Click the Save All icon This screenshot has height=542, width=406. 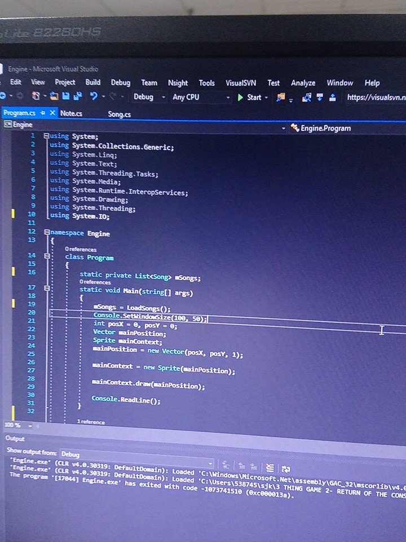point(78,96)
